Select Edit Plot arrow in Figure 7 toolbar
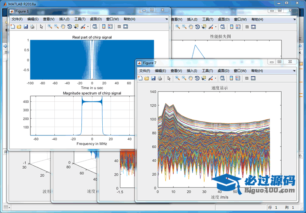The width and height of the screenshot is (306, 213). pyautogui.click(x=169, y=78)
